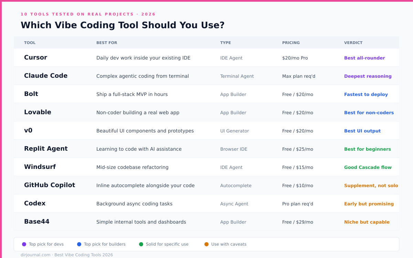
Task: Select the Claude Code tool name
Action: click(46, 76)
